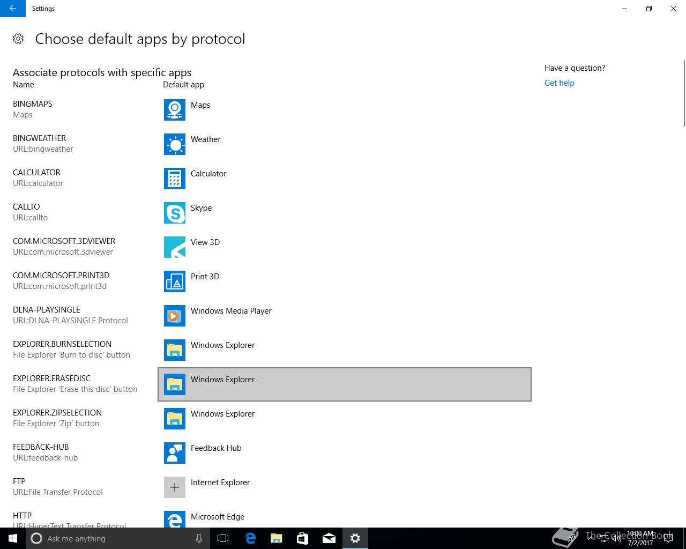This screenshot has width=686, height=549.
Task: Click the Settings gear taskbar button
Action: [355, 538]
